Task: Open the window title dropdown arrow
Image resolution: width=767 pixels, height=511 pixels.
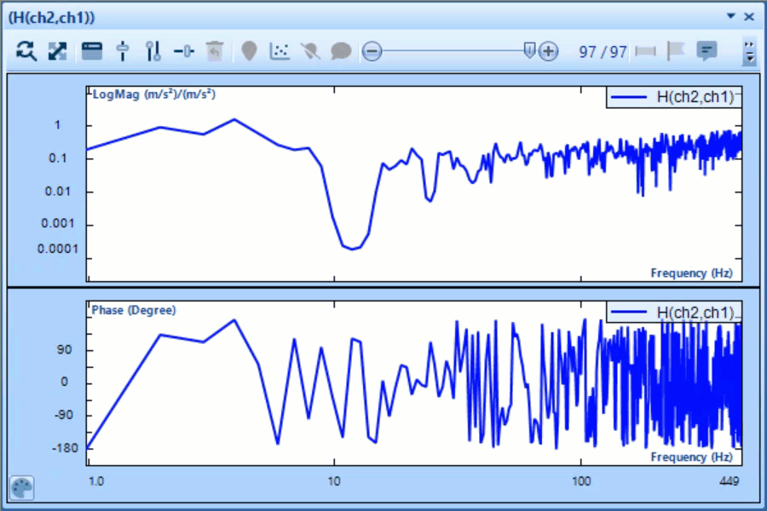Action: tap(730, 16)
